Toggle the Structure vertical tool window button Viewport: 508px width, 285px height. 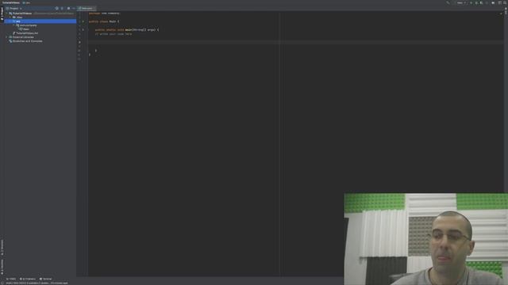[x=2, y=248]
